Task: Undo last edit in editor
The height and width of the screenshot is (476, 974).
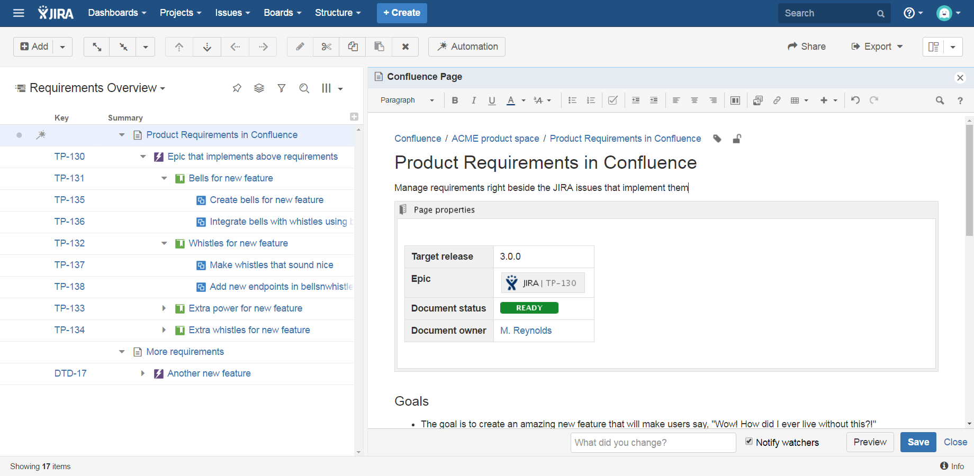Action: coord(855,100)
